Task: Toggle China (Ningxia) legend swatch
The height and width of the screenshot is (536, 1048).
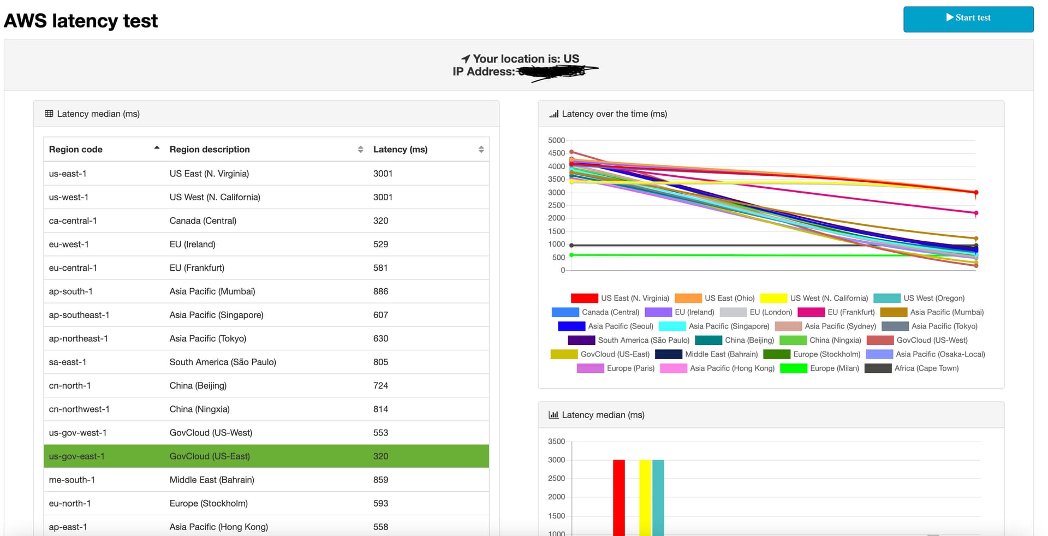Action: (x=793, y=340)
